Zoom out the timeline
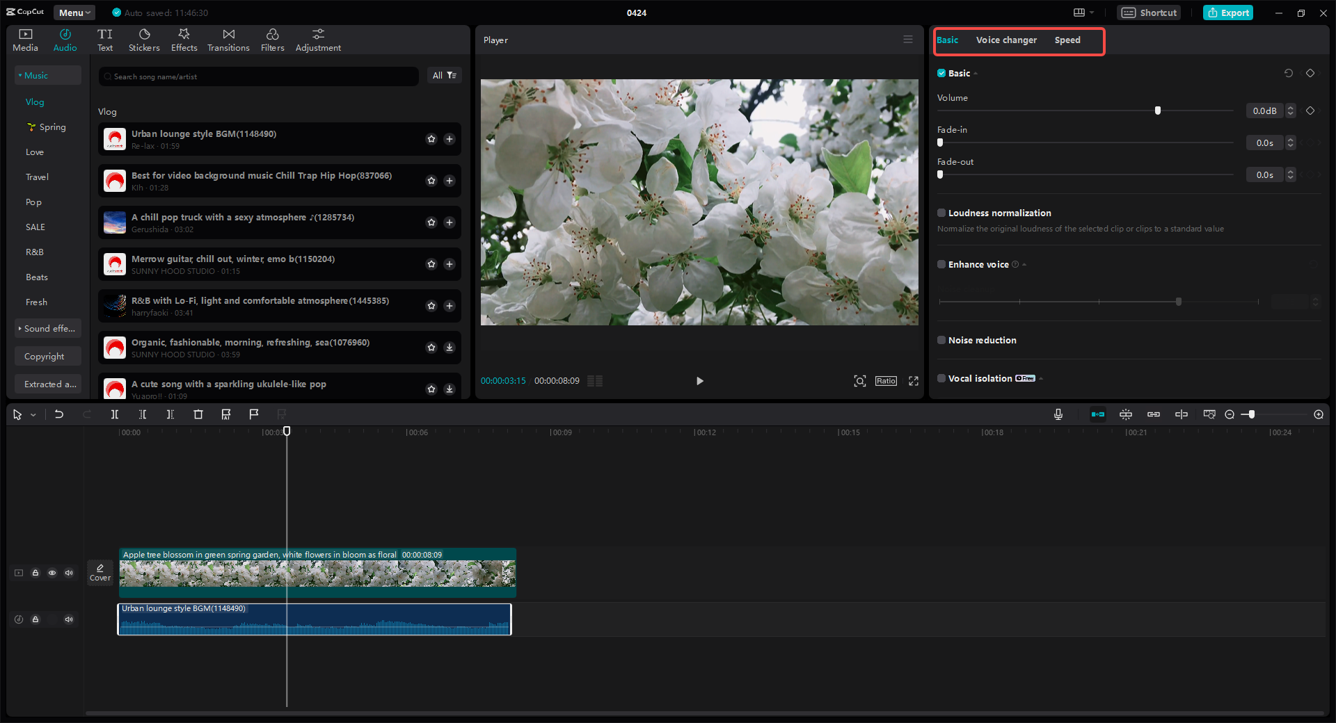Image resolution: width=1336 pixels, height=723 pixels. pos(1230,414)
